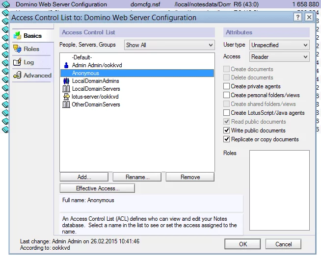Expand the Access level dropdown
The image size is (321, 261).
(279, 57)
